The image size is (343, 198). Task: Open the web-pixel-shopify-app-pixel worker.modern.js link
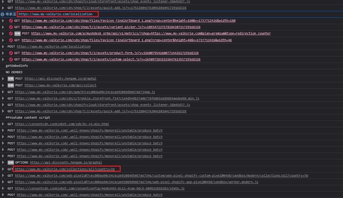pos(136,182)
